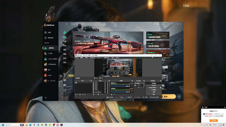Image resolution: width=226 pixels, height=127 pixels.
Task: Move scene up arrow in Scenes dock
Action: pos(83,95)
